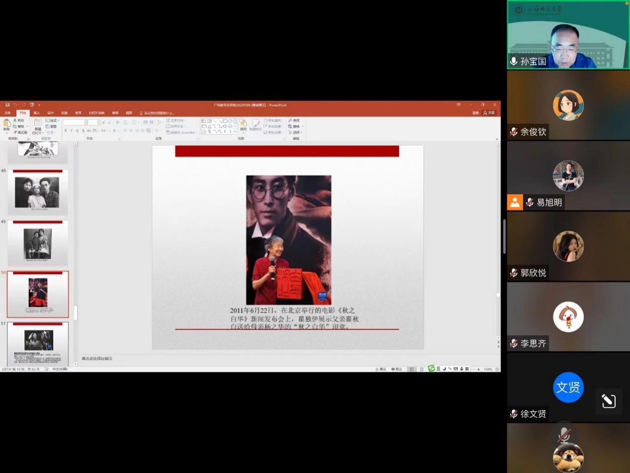
Task: Toggle bold formatting in the font group
Action: (x=66, y=131)
